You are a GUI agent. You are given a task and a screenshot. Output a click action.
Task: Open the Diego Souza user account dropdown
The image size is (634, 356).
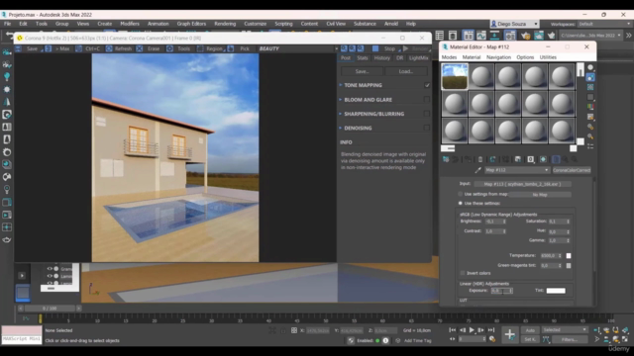(x=514, y=24)
